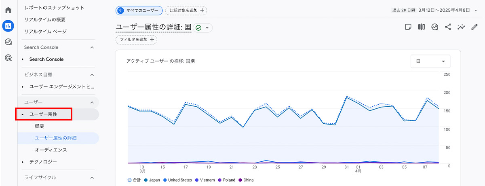
Task: Select the Reports bar chart icon
Action: 8,26
